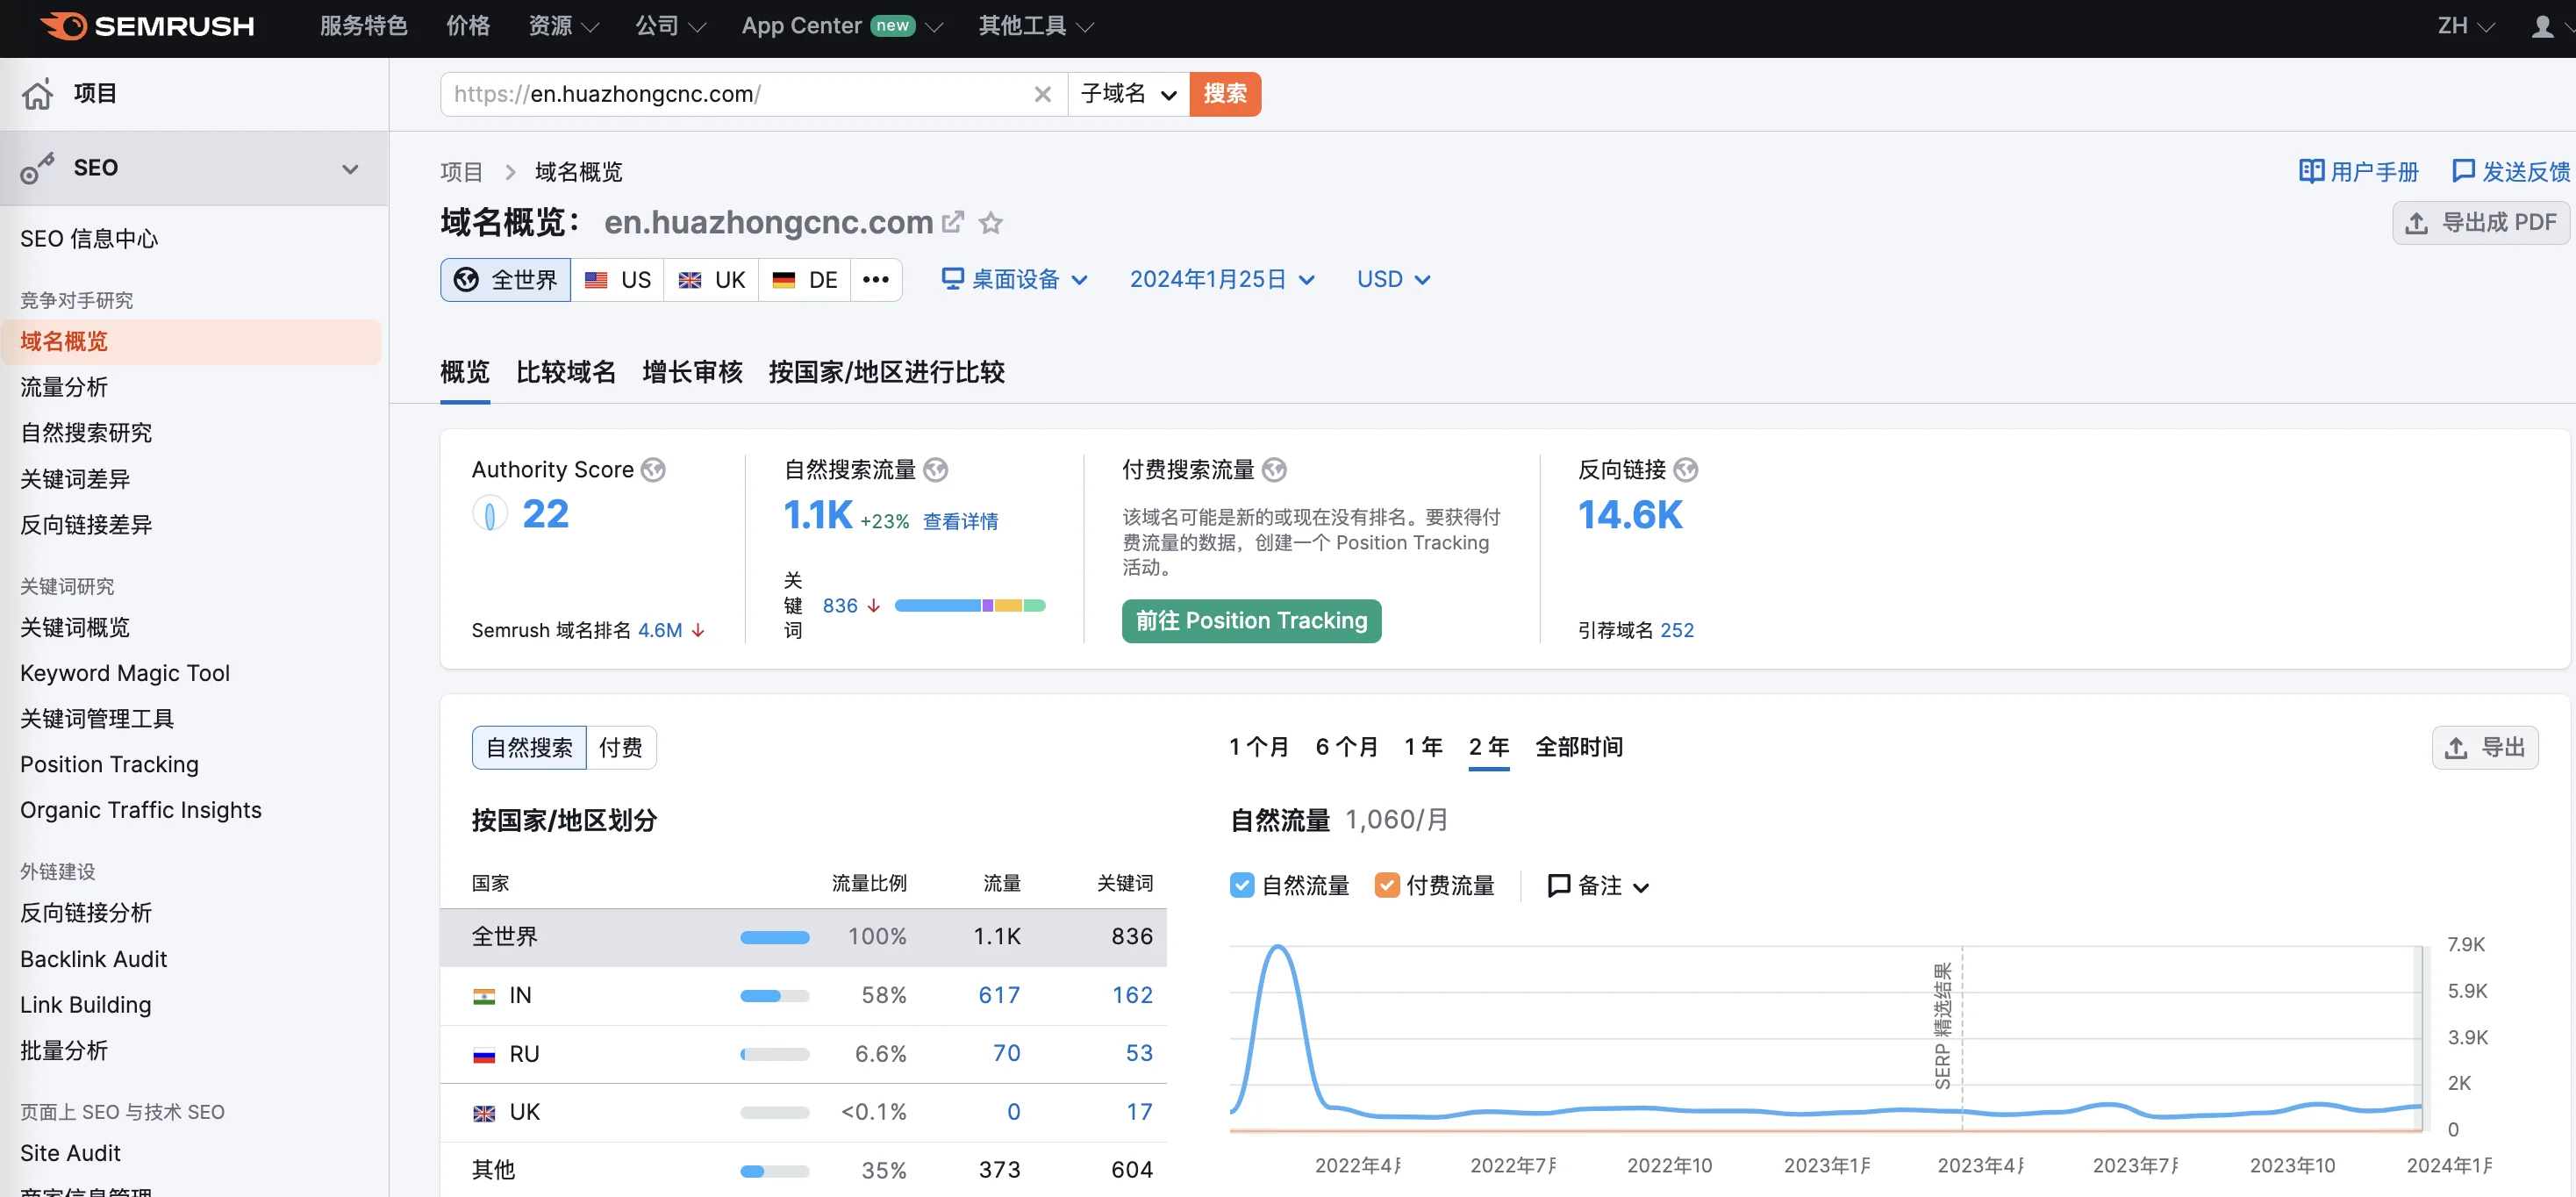This screenshot has height=1197, width=2576.
Task: Click the 查看详情 link
Action: click(959, 521)
